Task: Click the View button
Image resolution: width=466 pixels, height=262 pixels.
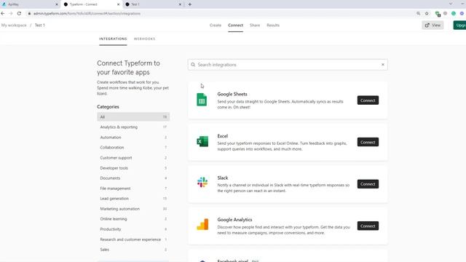Action: point(433,25)
